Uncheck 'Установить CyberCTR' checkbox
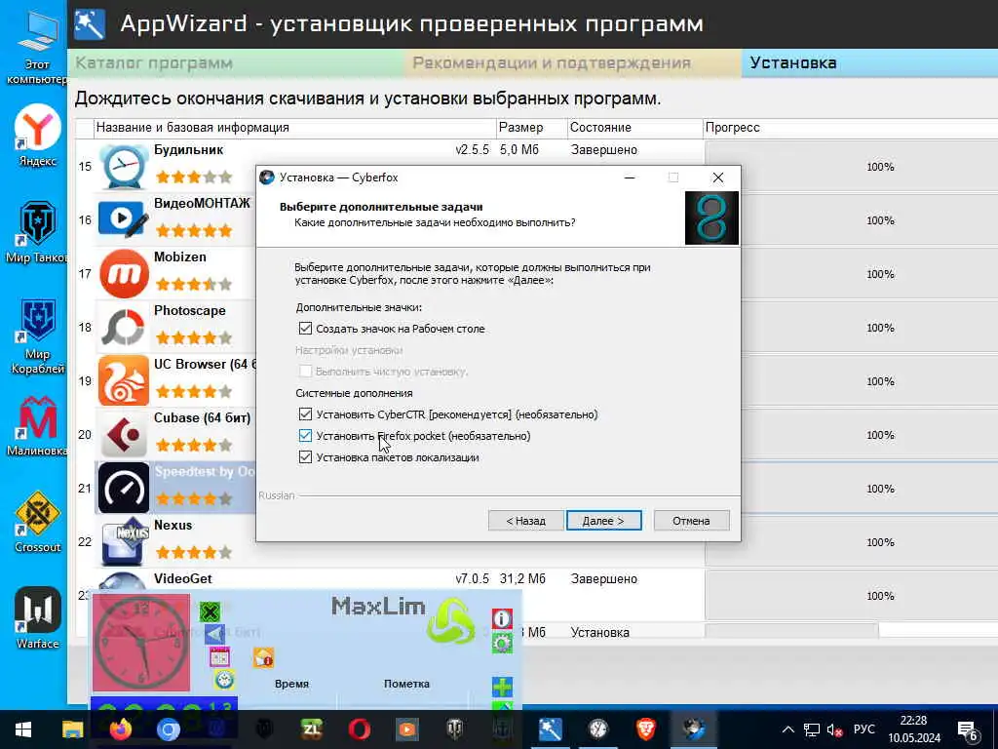Screen dimensions: 998x749 tap(305, 414)
